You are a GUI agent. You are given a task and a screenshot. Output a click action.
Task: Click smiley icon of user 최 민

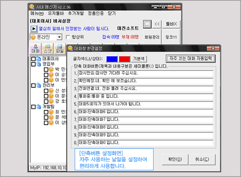51,112
